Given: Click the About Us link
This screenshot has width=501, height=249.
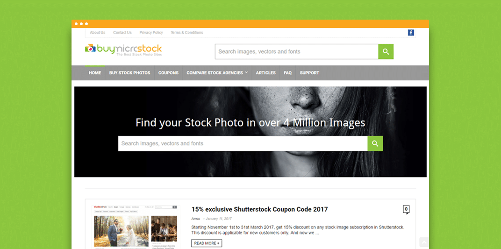Looking at the screenshot, I should (x=98, y=33).
